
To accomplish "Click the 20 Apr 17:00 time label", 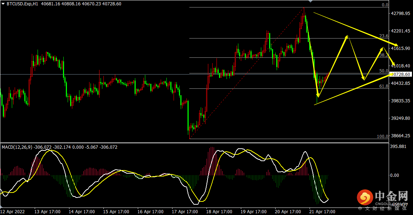I will (288, 212).
